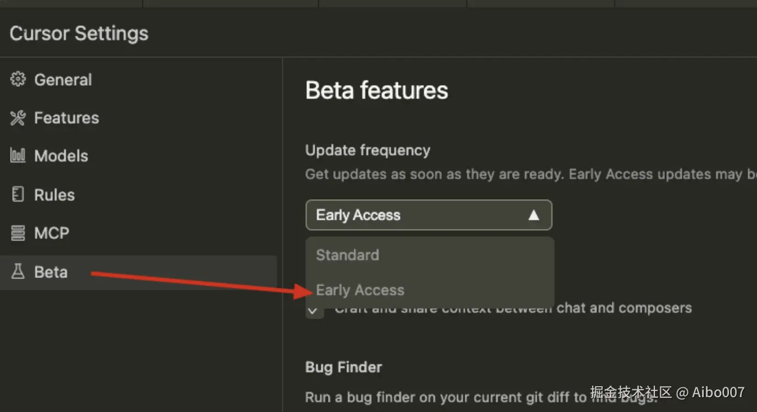Click the Cursor Settings title text

79,34
